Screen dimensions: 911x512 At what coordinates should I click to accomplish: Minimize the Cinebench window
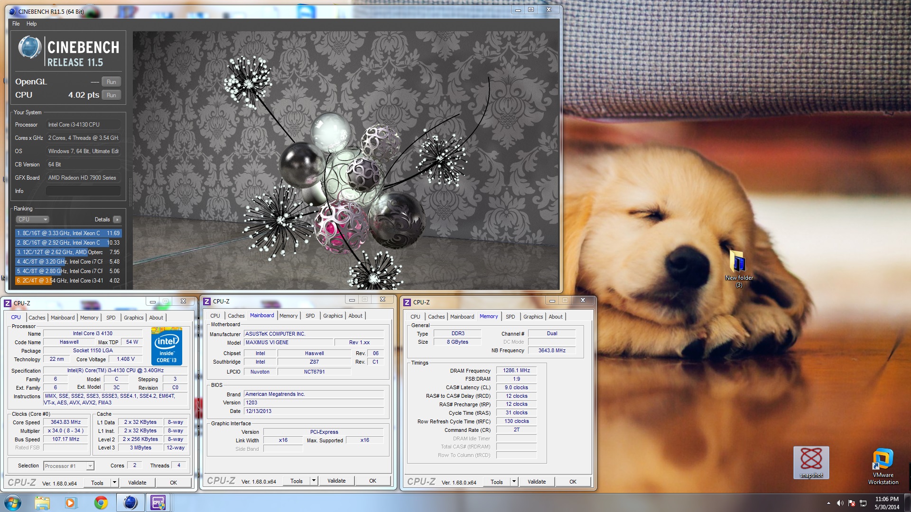pyautogui.click(x=518, y=10)
